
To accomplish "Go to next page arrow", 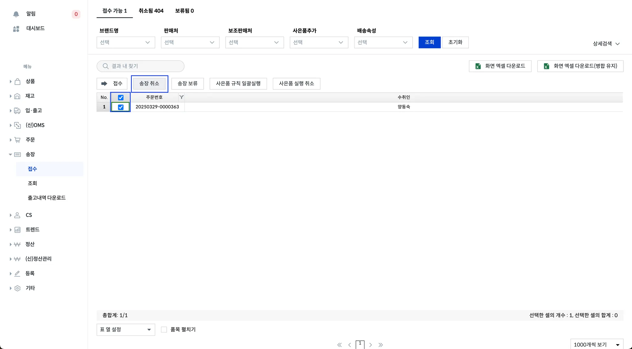I will (371, 345).
